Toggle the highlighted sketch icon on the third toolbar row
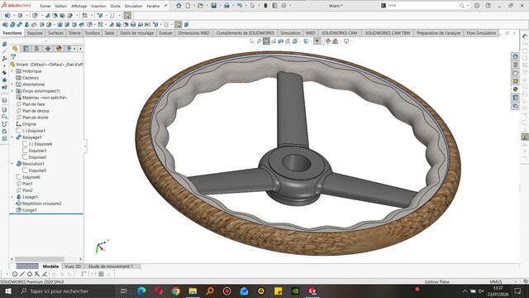 click(179, 24)
